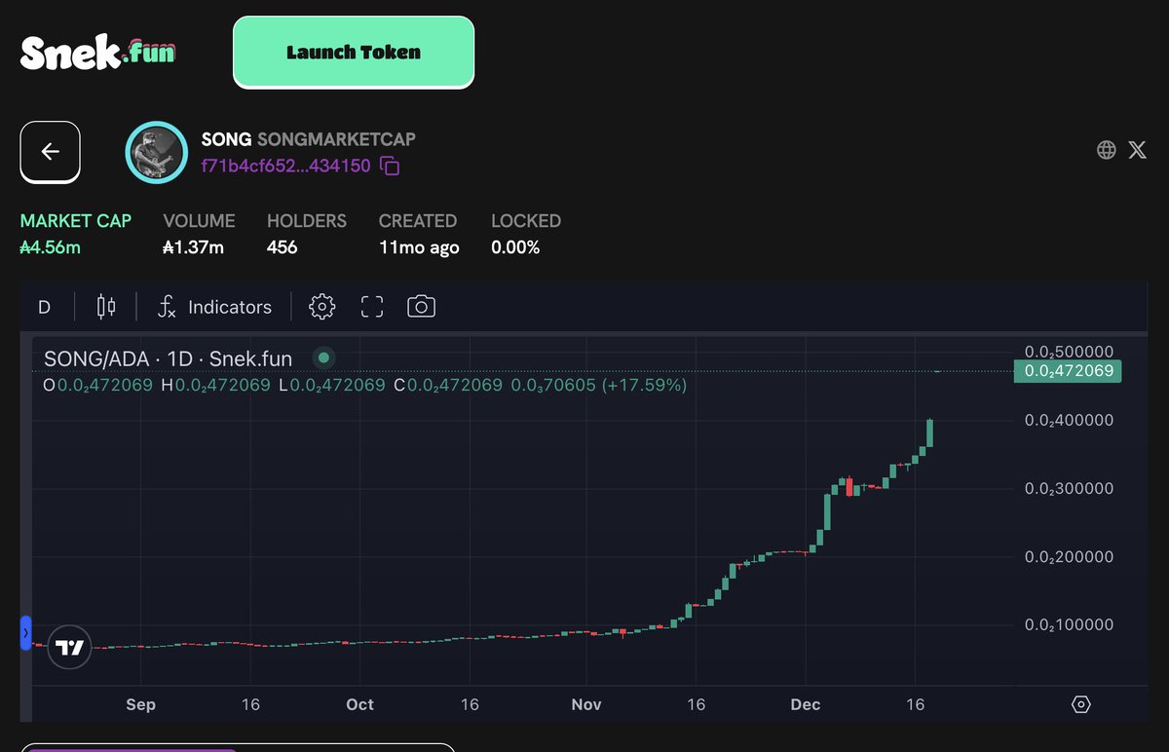
Task: Click the Snek.fun logo
Action: (x=97, y=52)
